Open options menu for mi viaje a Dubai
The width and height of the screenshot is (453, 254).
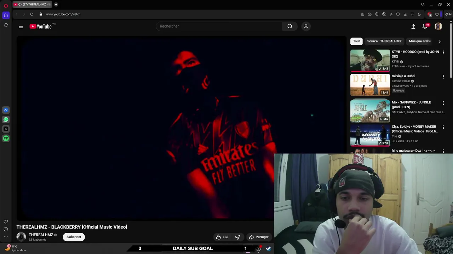pos(443,77)
